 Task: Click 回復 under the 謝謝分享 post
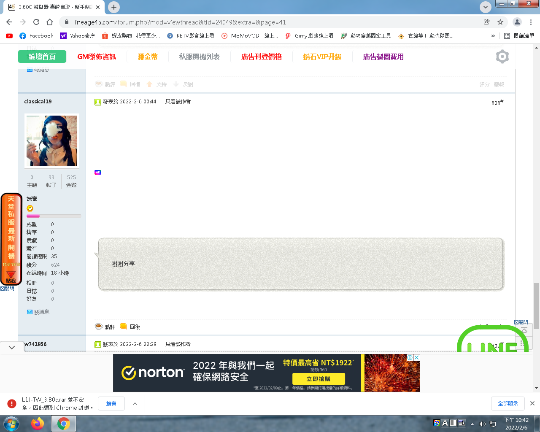[x=130, y=327]
